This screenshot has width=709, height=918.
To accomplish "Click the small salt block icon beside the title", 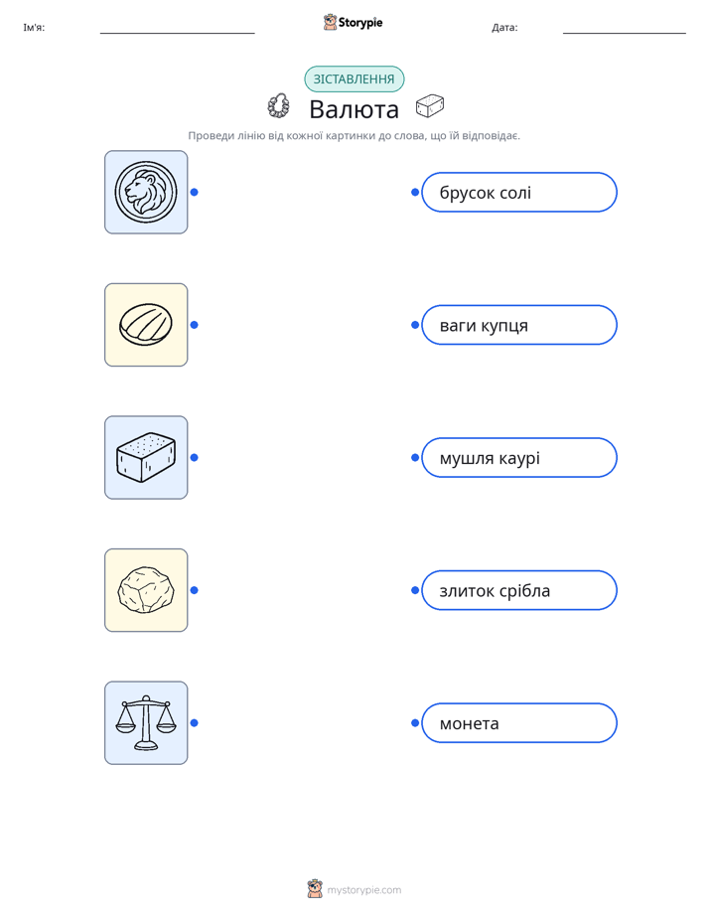I will click(430, 106).
